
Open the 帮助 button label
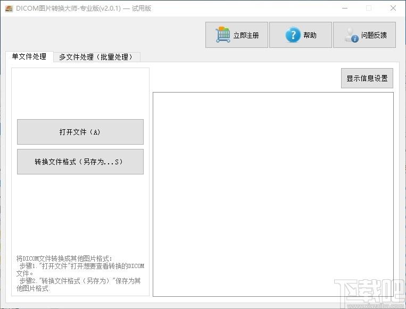(310, 35)
